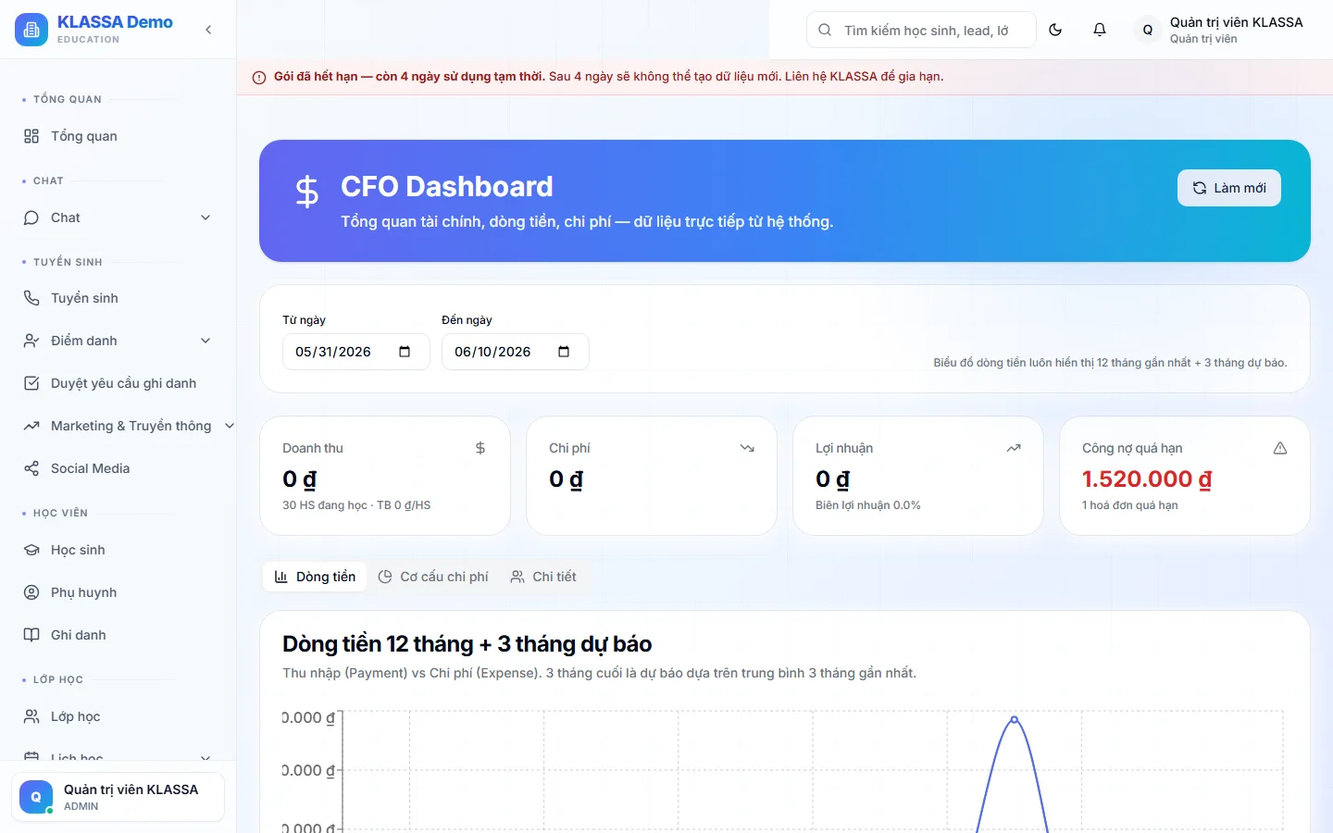Click the Đến ngày date field
The image size is (1333, 833).
(x=516, y=352)
